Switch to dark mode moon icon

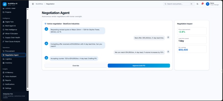click(197, 4)
